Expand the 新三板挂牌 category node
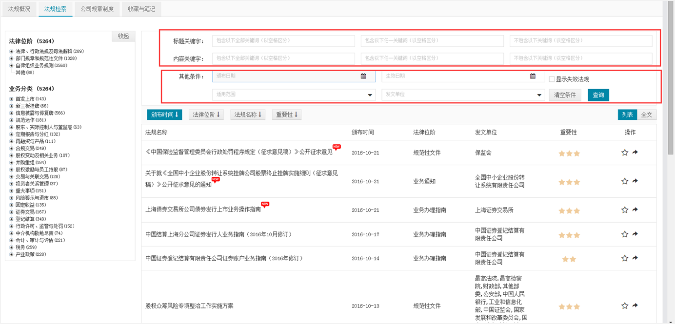Screen dimensions: 675x324 click(x=11, y=106)
